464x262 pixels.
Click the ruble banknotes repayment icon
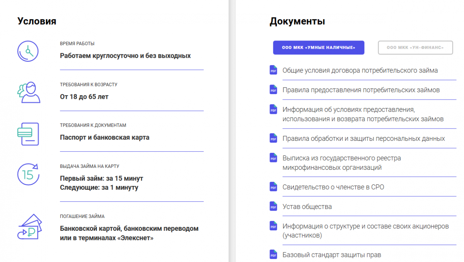pos(29,227)
